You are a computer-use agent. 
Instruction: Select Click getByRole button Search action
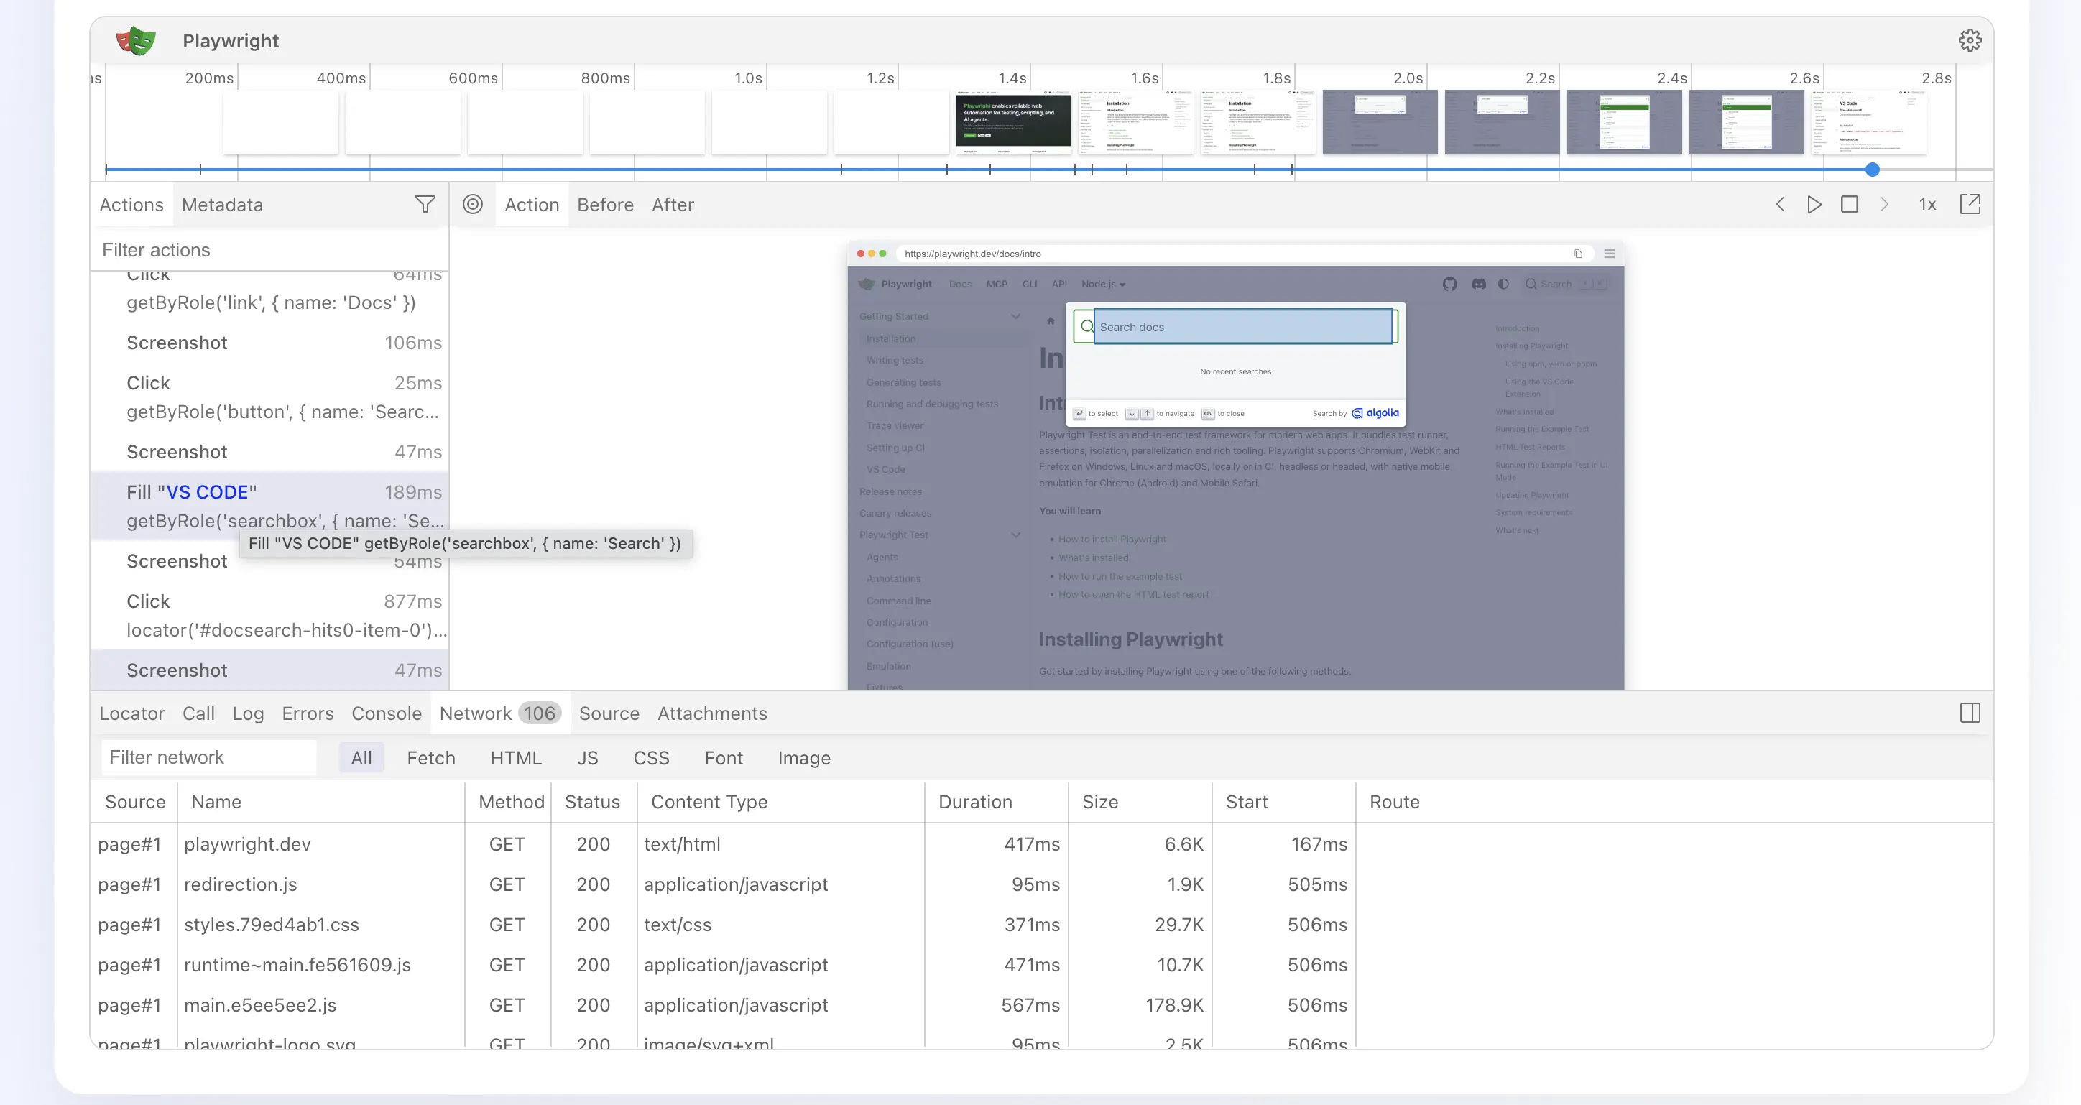tap(269, 397)
